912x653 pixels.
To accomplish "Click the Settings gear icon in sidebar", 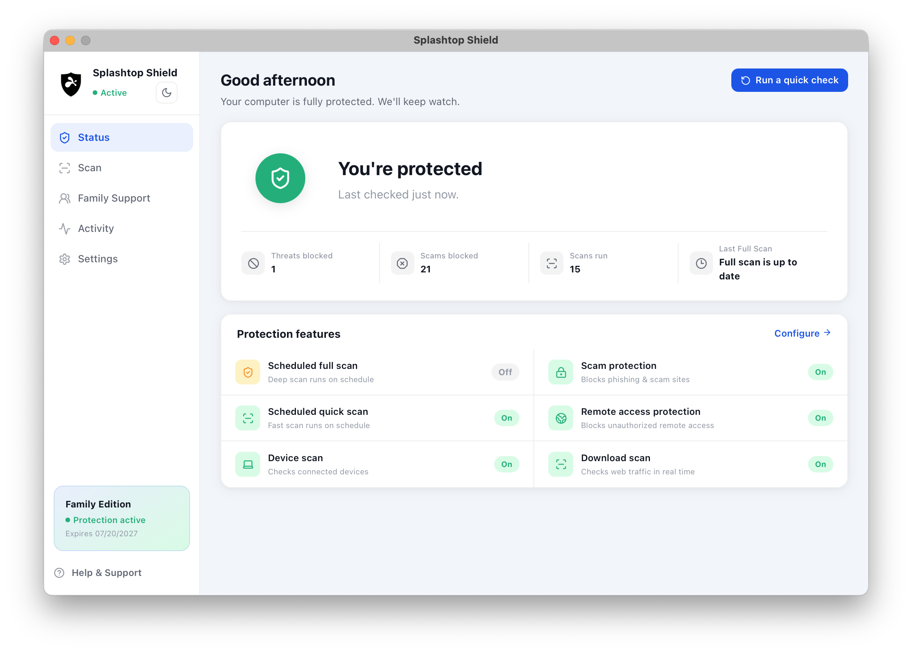I will pyautogui.click(x=65, y=259).
